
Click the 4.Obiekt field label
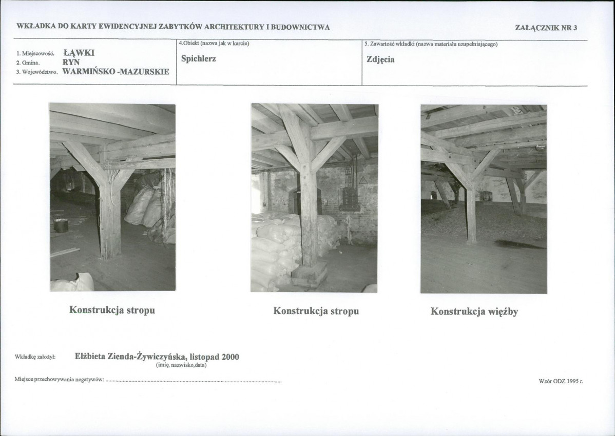coord(214,44)
